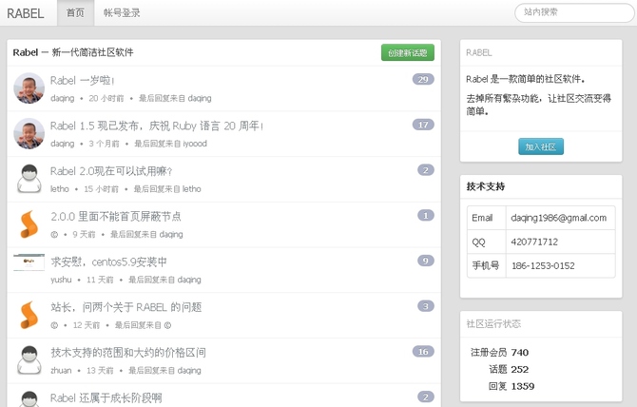The image size is (637, 407).
Task: Open topic '2.0.0 里面不能首页屏蔽节点'
Action: coord(116,217)
